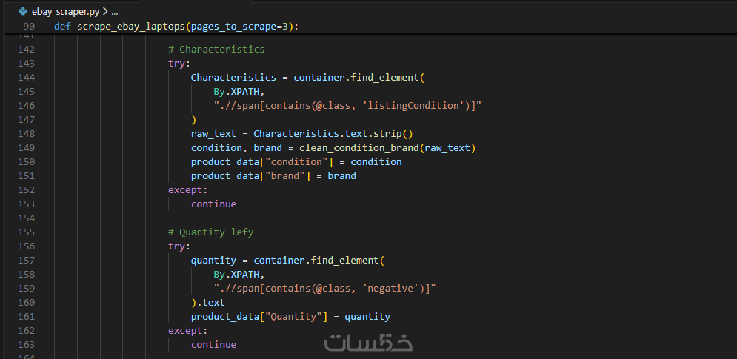This screenshot has width=737, height=359.
Task: Place cursor on '# Characteristics' comment
Action: pyautogui.click(x=216, y=50)
